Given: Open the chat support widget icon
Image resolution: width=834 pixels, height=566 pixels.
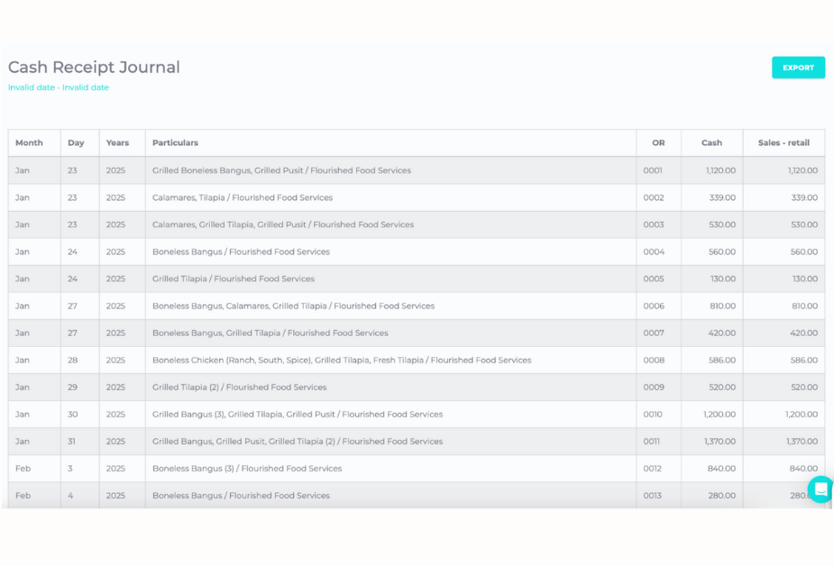Looking at the screenshot, I should pos(820,489).
